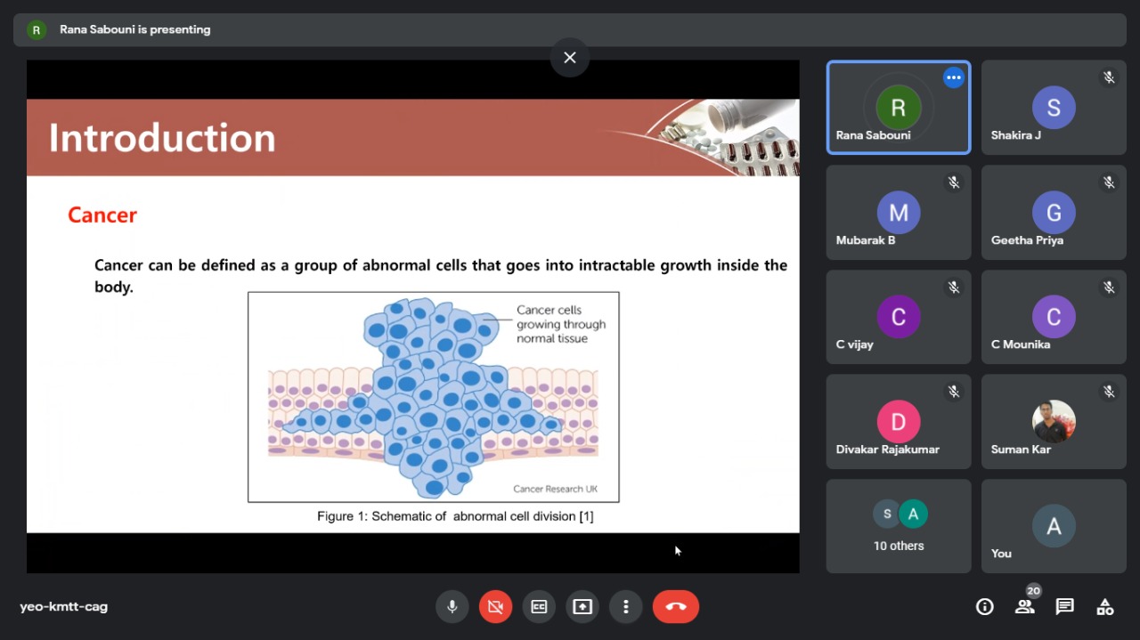Image resolution: width=1140 pixels, height=640 pixels.
Task: Show everyone participants panel
Action: (1024, 607)
